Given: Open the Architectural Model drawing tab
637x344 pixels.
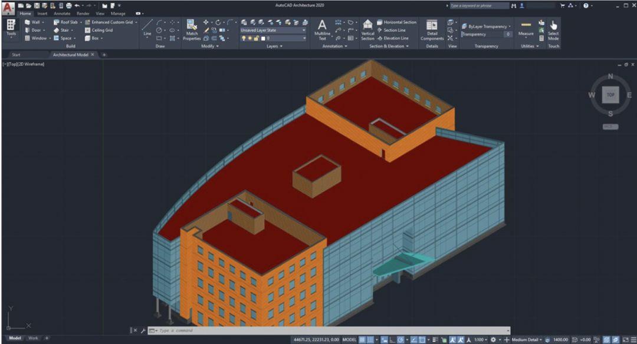Looking at the screenshot, I should (71, 54).
